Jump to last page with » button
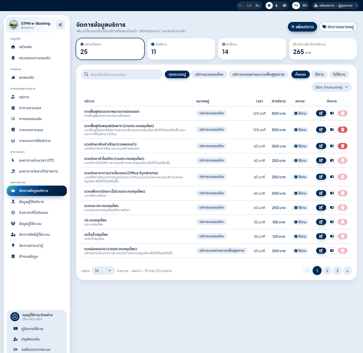Viewport: 363px width, 353px height. pos(347,271)
